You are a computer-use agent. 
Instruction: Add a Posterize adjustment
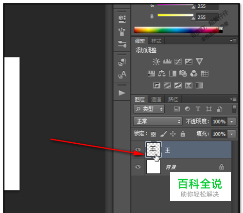167,86
